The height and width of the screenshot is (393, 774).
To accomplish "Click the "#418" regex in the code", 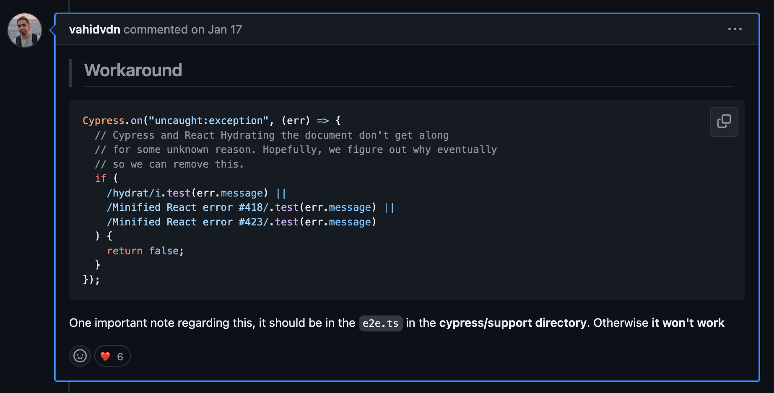I will pos(250,207).
